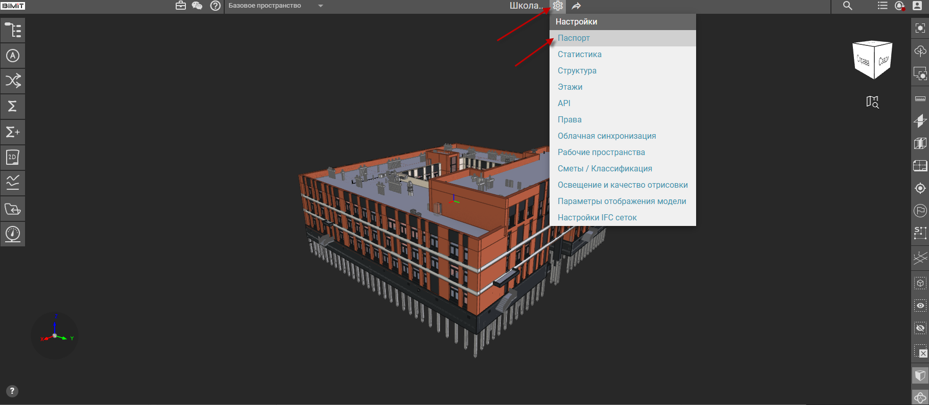
Task: Open the chat bubbles icon
Action: (x=197, y=6)
